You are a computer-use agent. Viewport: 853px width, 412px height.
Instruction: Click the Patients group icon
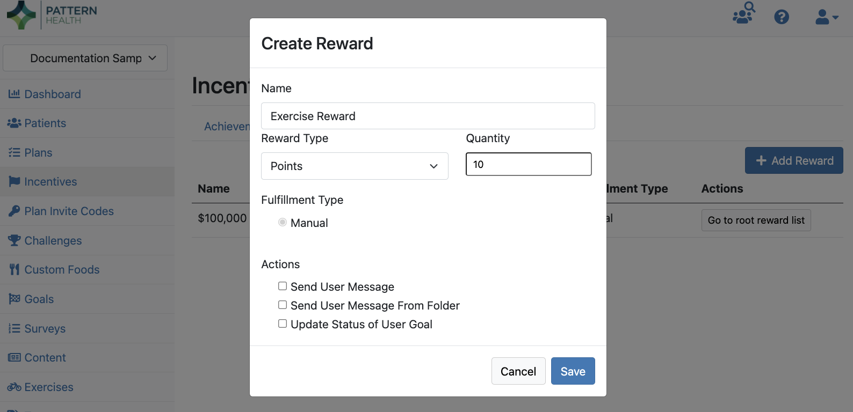[14, 123]
